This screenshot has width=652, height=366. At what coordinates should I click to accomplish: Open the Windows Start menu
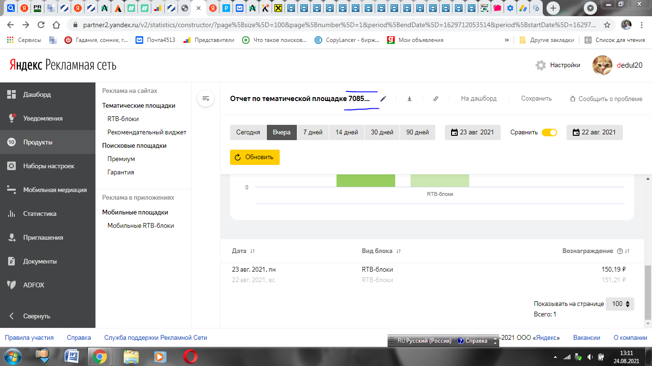click(x=13, y=356)
